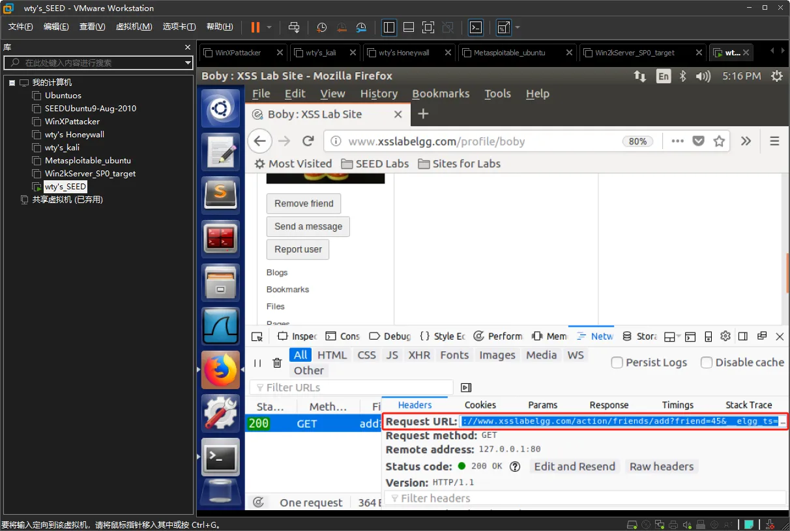Click the stretch guest display icon

pos(503,27)
